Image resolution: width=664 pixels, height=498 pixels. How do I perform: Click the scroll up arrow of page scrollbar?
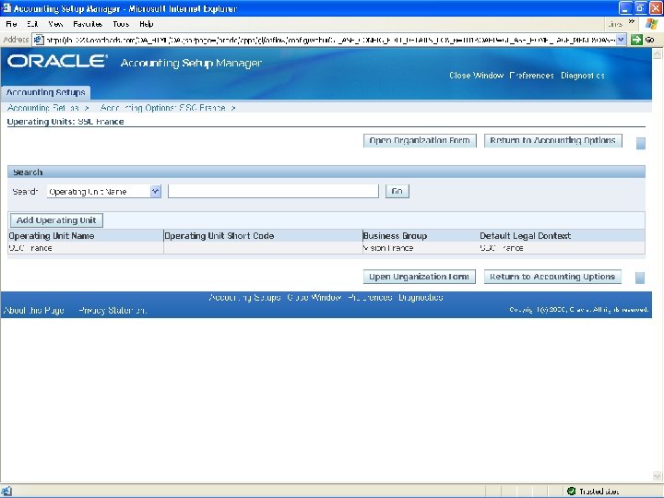tap(658, 53)
